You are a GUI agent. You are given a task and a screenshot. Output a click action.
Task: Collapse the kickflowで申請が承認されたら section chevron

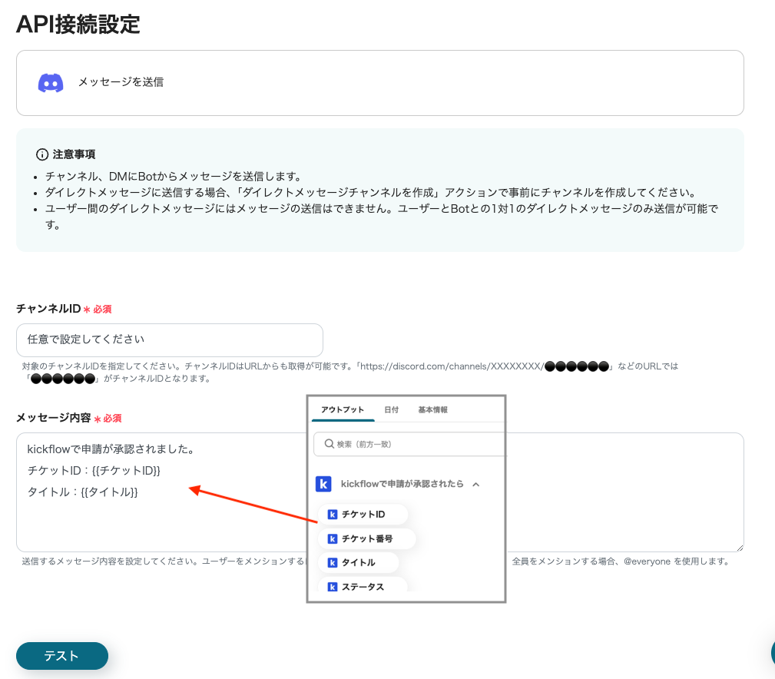[x=476, y=485]
